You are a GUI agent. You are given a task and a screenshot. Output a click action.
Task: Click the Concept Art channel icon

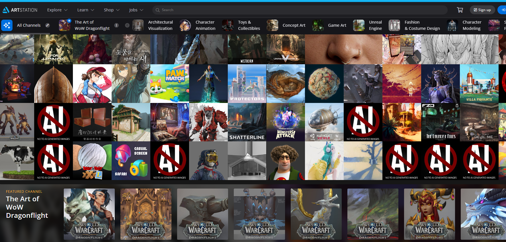273,25
